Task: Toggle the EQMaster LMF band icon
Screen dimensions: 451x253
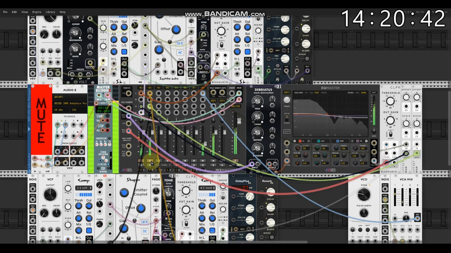Action: [319, 141]
